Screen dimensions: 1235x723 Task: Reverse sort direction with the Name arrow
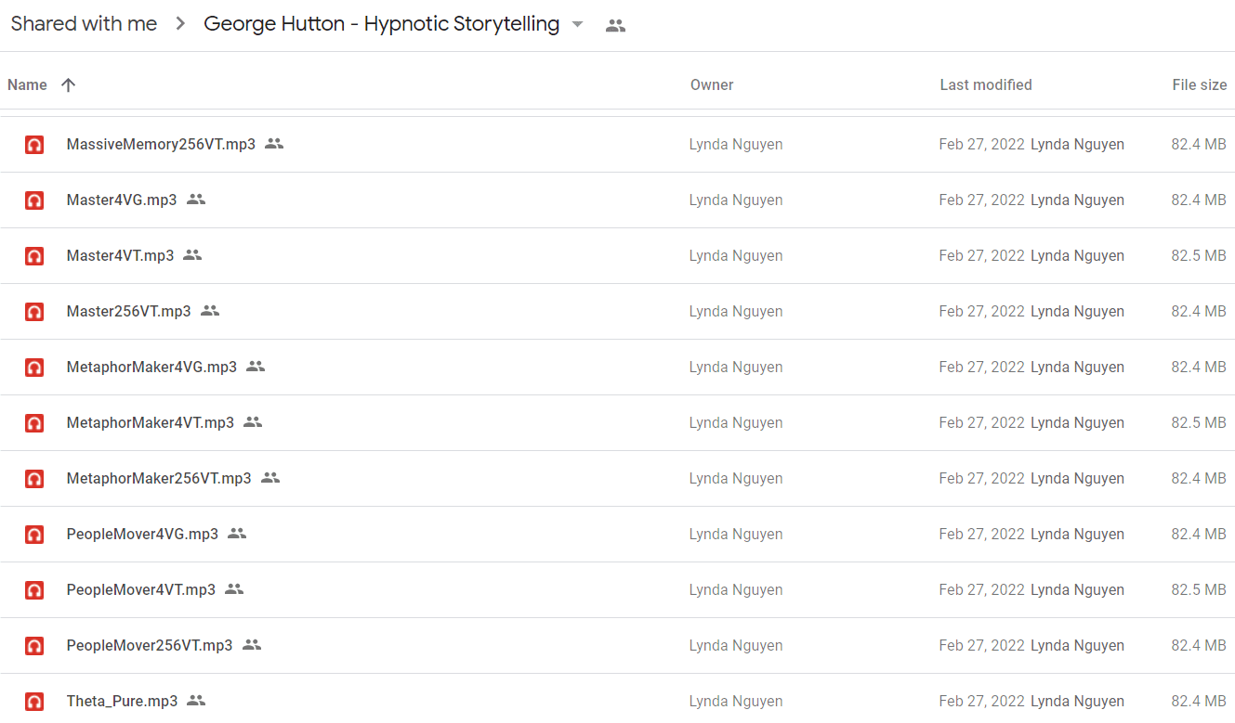click(68, 85)
